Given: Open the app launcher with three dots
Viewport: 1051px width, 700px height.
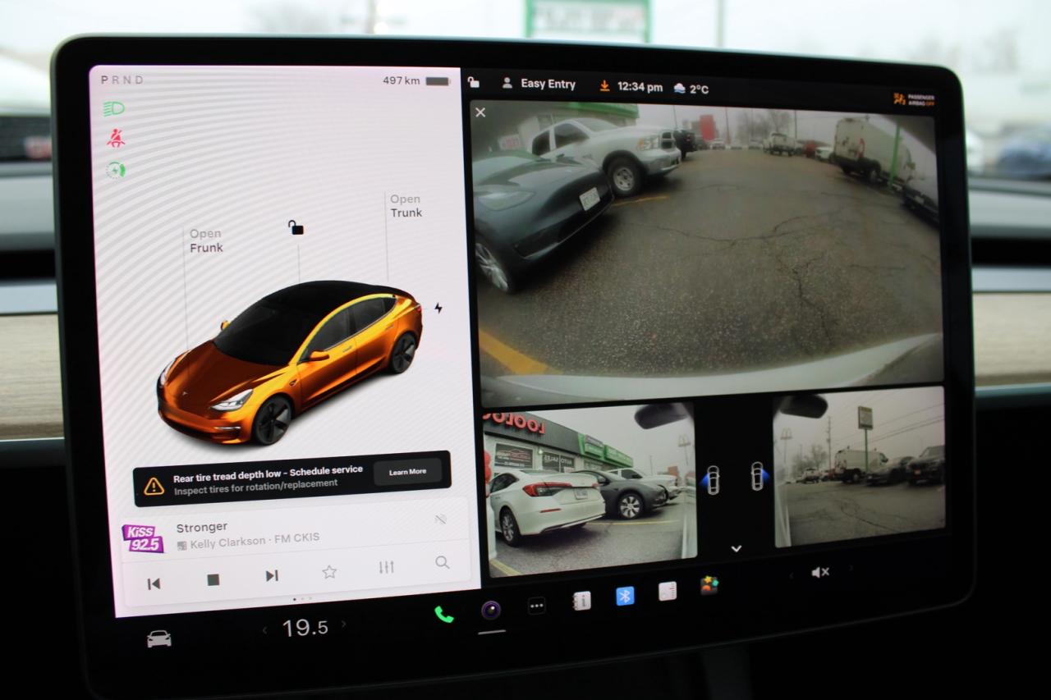Looking at the screenshot, I should (x=536, y=605).
